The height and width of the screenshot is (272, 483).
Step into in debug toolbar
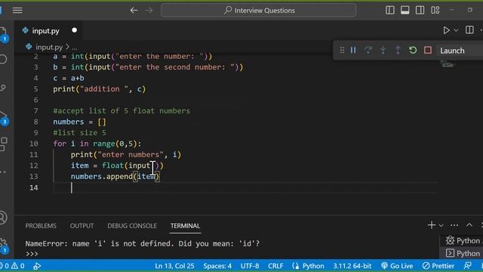(383, 51)
